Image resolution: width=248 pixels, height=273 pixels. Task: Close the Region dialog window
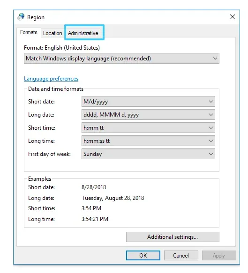pyautogui.click(x=233, y=17)
